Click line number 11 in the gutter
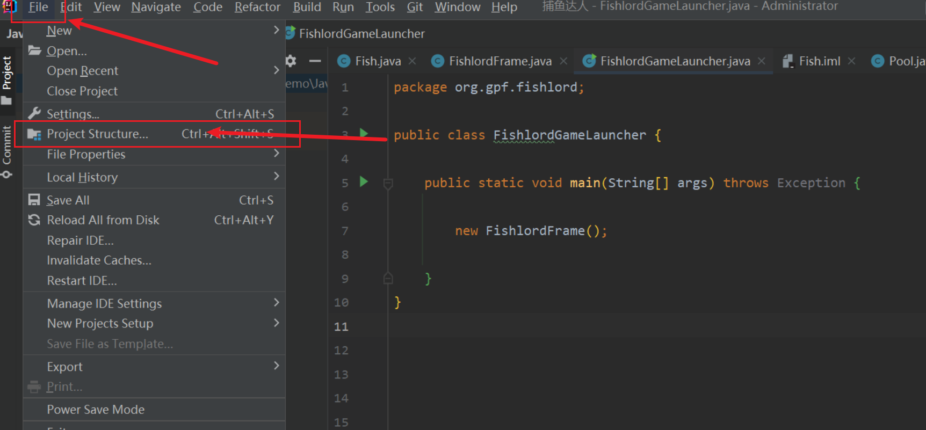This screenshot has width=926, height=430. [341, 326]
